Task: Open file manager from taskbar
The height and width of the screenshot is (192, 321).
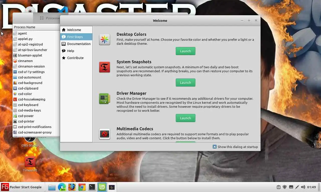Action: [52, 187]
